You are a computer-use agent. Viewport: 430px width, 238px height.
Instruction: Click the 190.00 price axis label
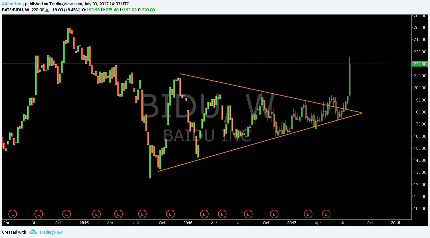point(420,100)
